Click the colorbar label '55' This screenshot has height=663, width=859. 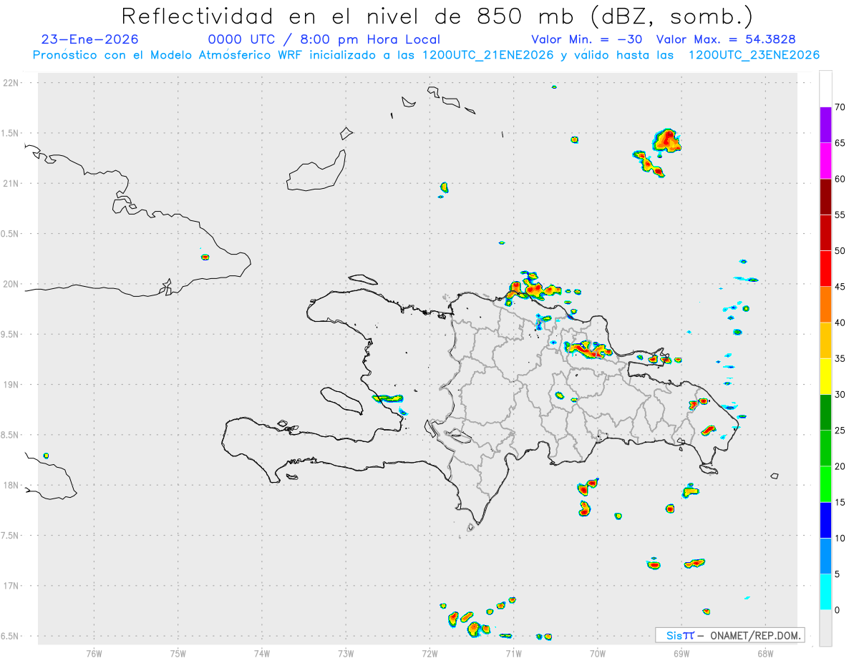pyautogui.click(x=840, y=215)
